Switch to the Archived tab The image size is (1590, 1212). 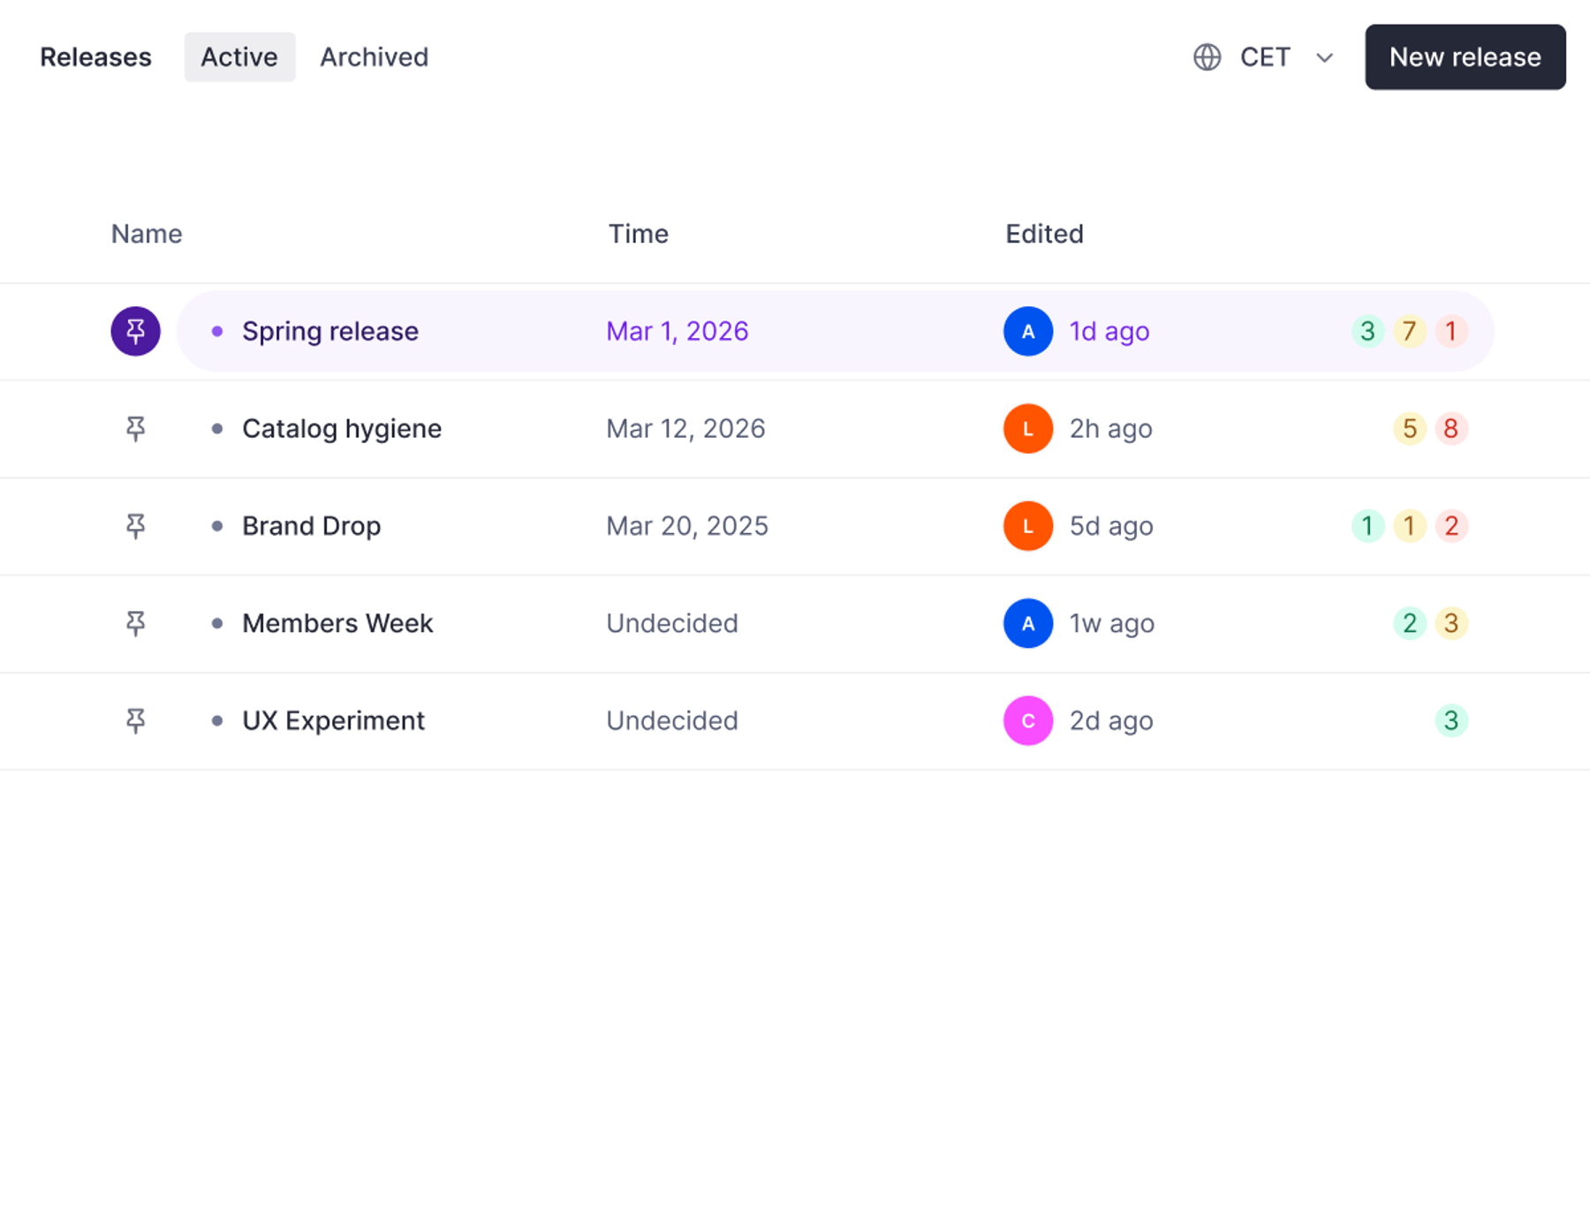point(374,57)
